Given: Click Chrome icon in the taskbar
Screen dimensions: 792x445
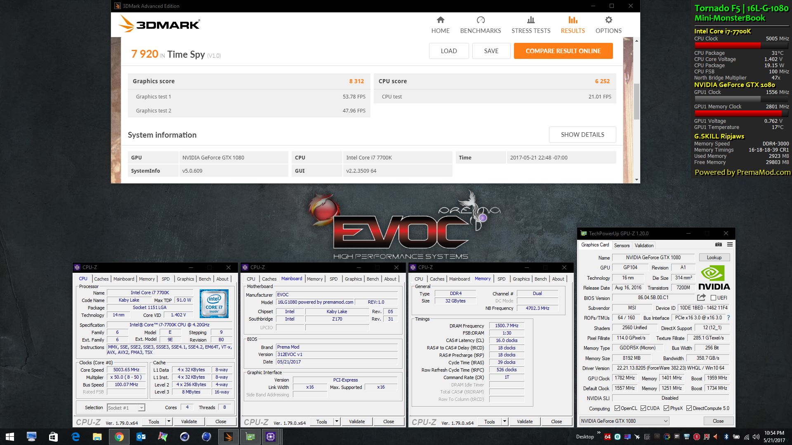Looking at the screenshot, I should (119, 437).
